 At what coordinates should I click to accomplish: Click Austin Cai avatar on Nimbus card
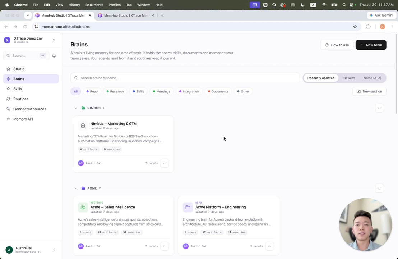81,163
